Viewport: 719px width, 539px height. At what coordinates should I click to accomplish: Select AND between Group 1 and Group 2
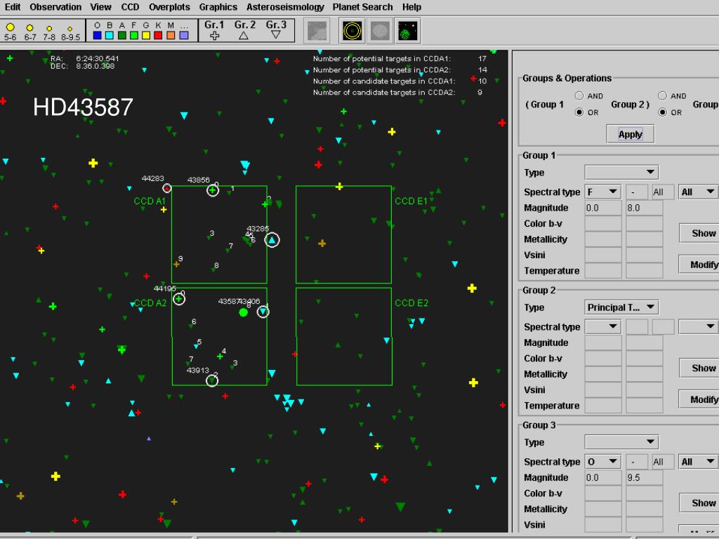point(579,95)
